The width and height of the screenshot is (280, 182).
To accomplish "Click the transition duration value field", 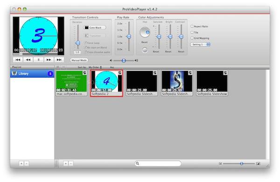I will tap(77, 52).
